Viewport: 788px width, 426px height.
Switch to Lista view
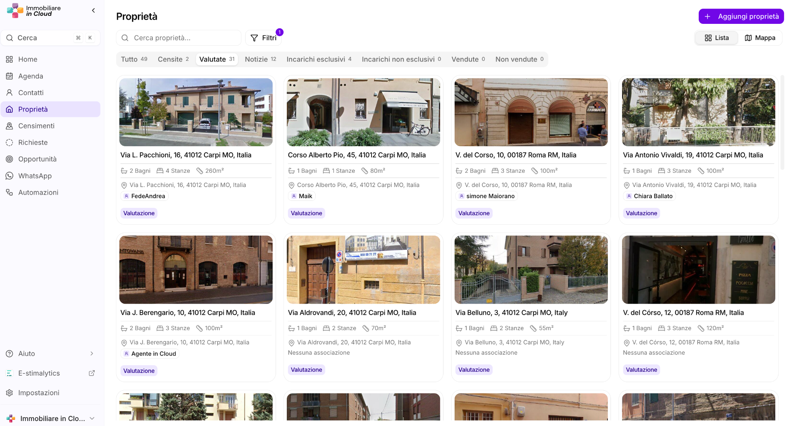716,38
